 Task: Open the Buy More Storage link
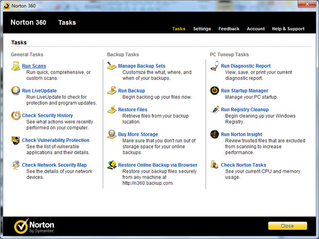[138, 134]
